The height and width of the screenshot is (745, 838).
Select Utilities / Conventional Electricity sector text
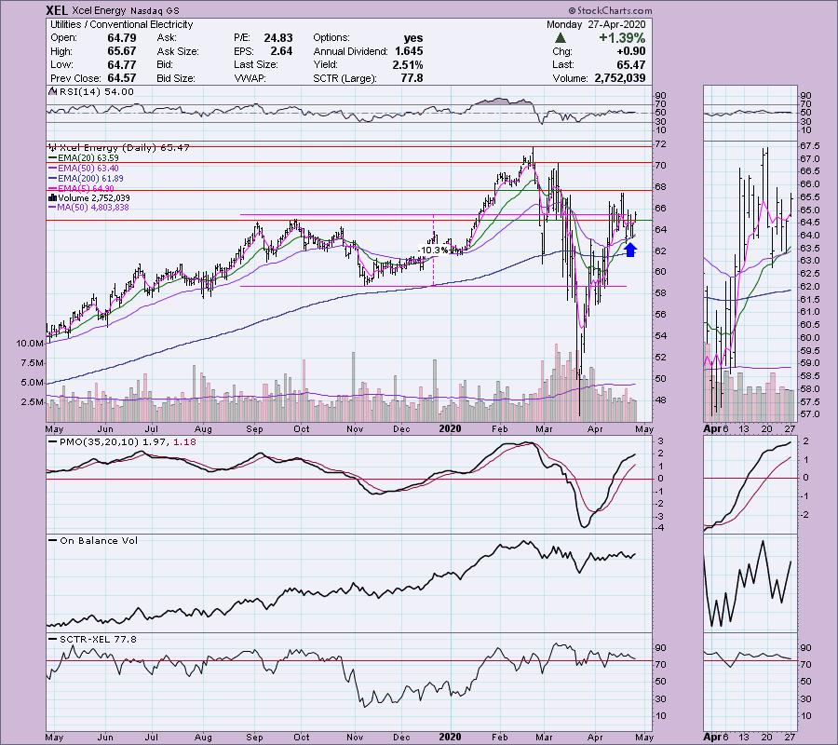[x=121, y=24]
